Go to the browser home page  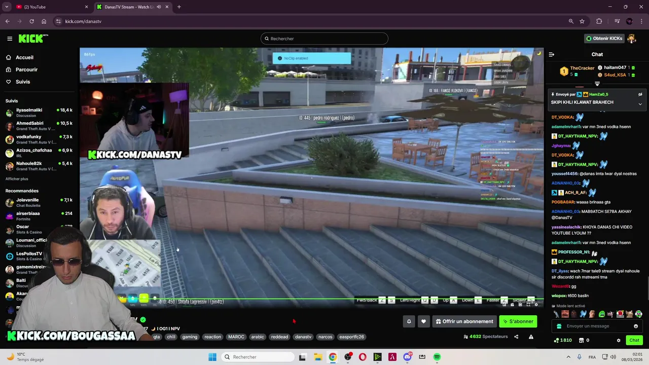coord(44,21)
